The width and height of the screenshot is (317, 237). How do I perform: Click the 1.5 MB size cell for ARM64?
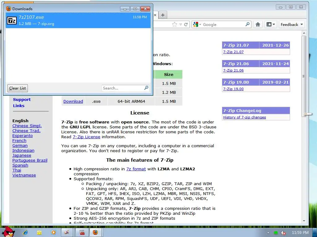tap(169, 101)
